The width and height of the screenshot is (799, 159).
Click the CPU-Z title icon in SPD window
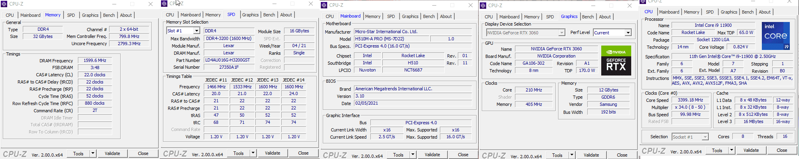click(164, 4)
